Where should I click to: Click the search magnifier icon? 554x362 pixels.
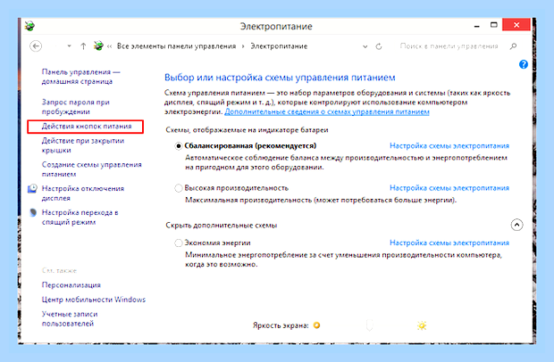[x=514, y=46]
